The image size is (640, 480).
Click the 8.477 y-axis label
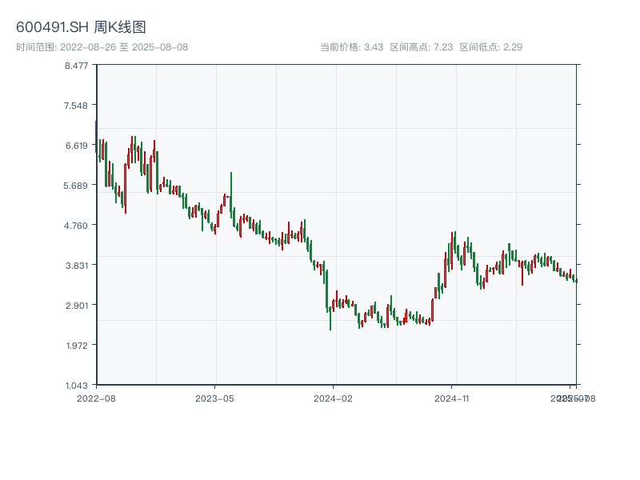click(77, 66)
